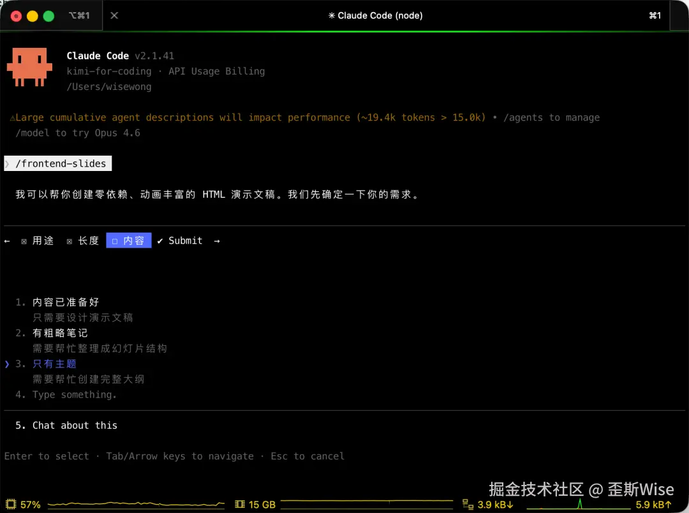The width and height of the screenshot is (689, 513).
Task: Toggle the checked box beside 长度
Action: tap(70, 241)
